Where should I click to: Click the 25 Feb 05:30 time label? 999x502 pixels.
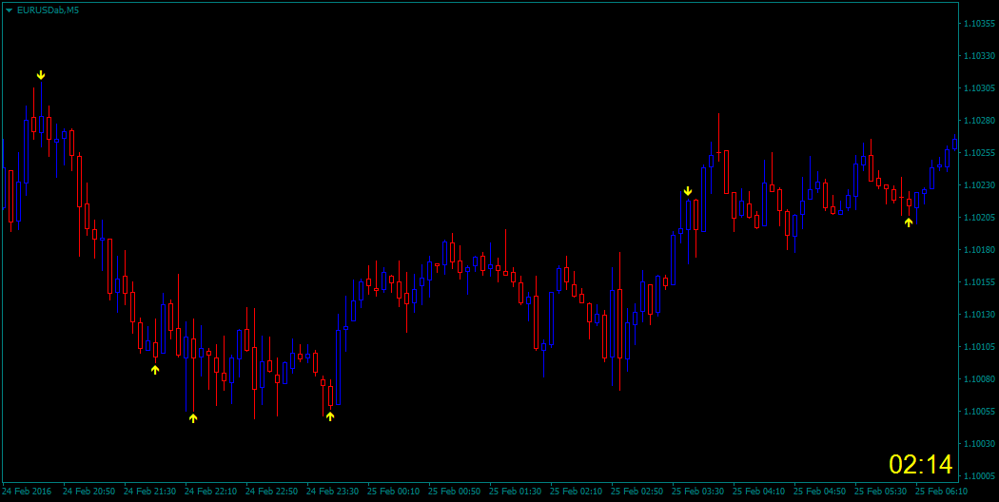(880, 492)
